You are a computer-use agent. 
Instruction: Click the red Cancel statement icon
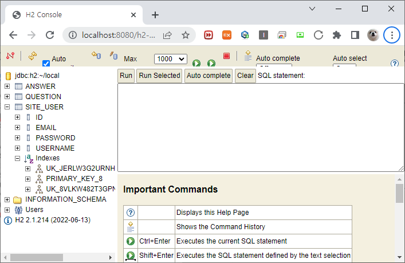pos(226,56)
